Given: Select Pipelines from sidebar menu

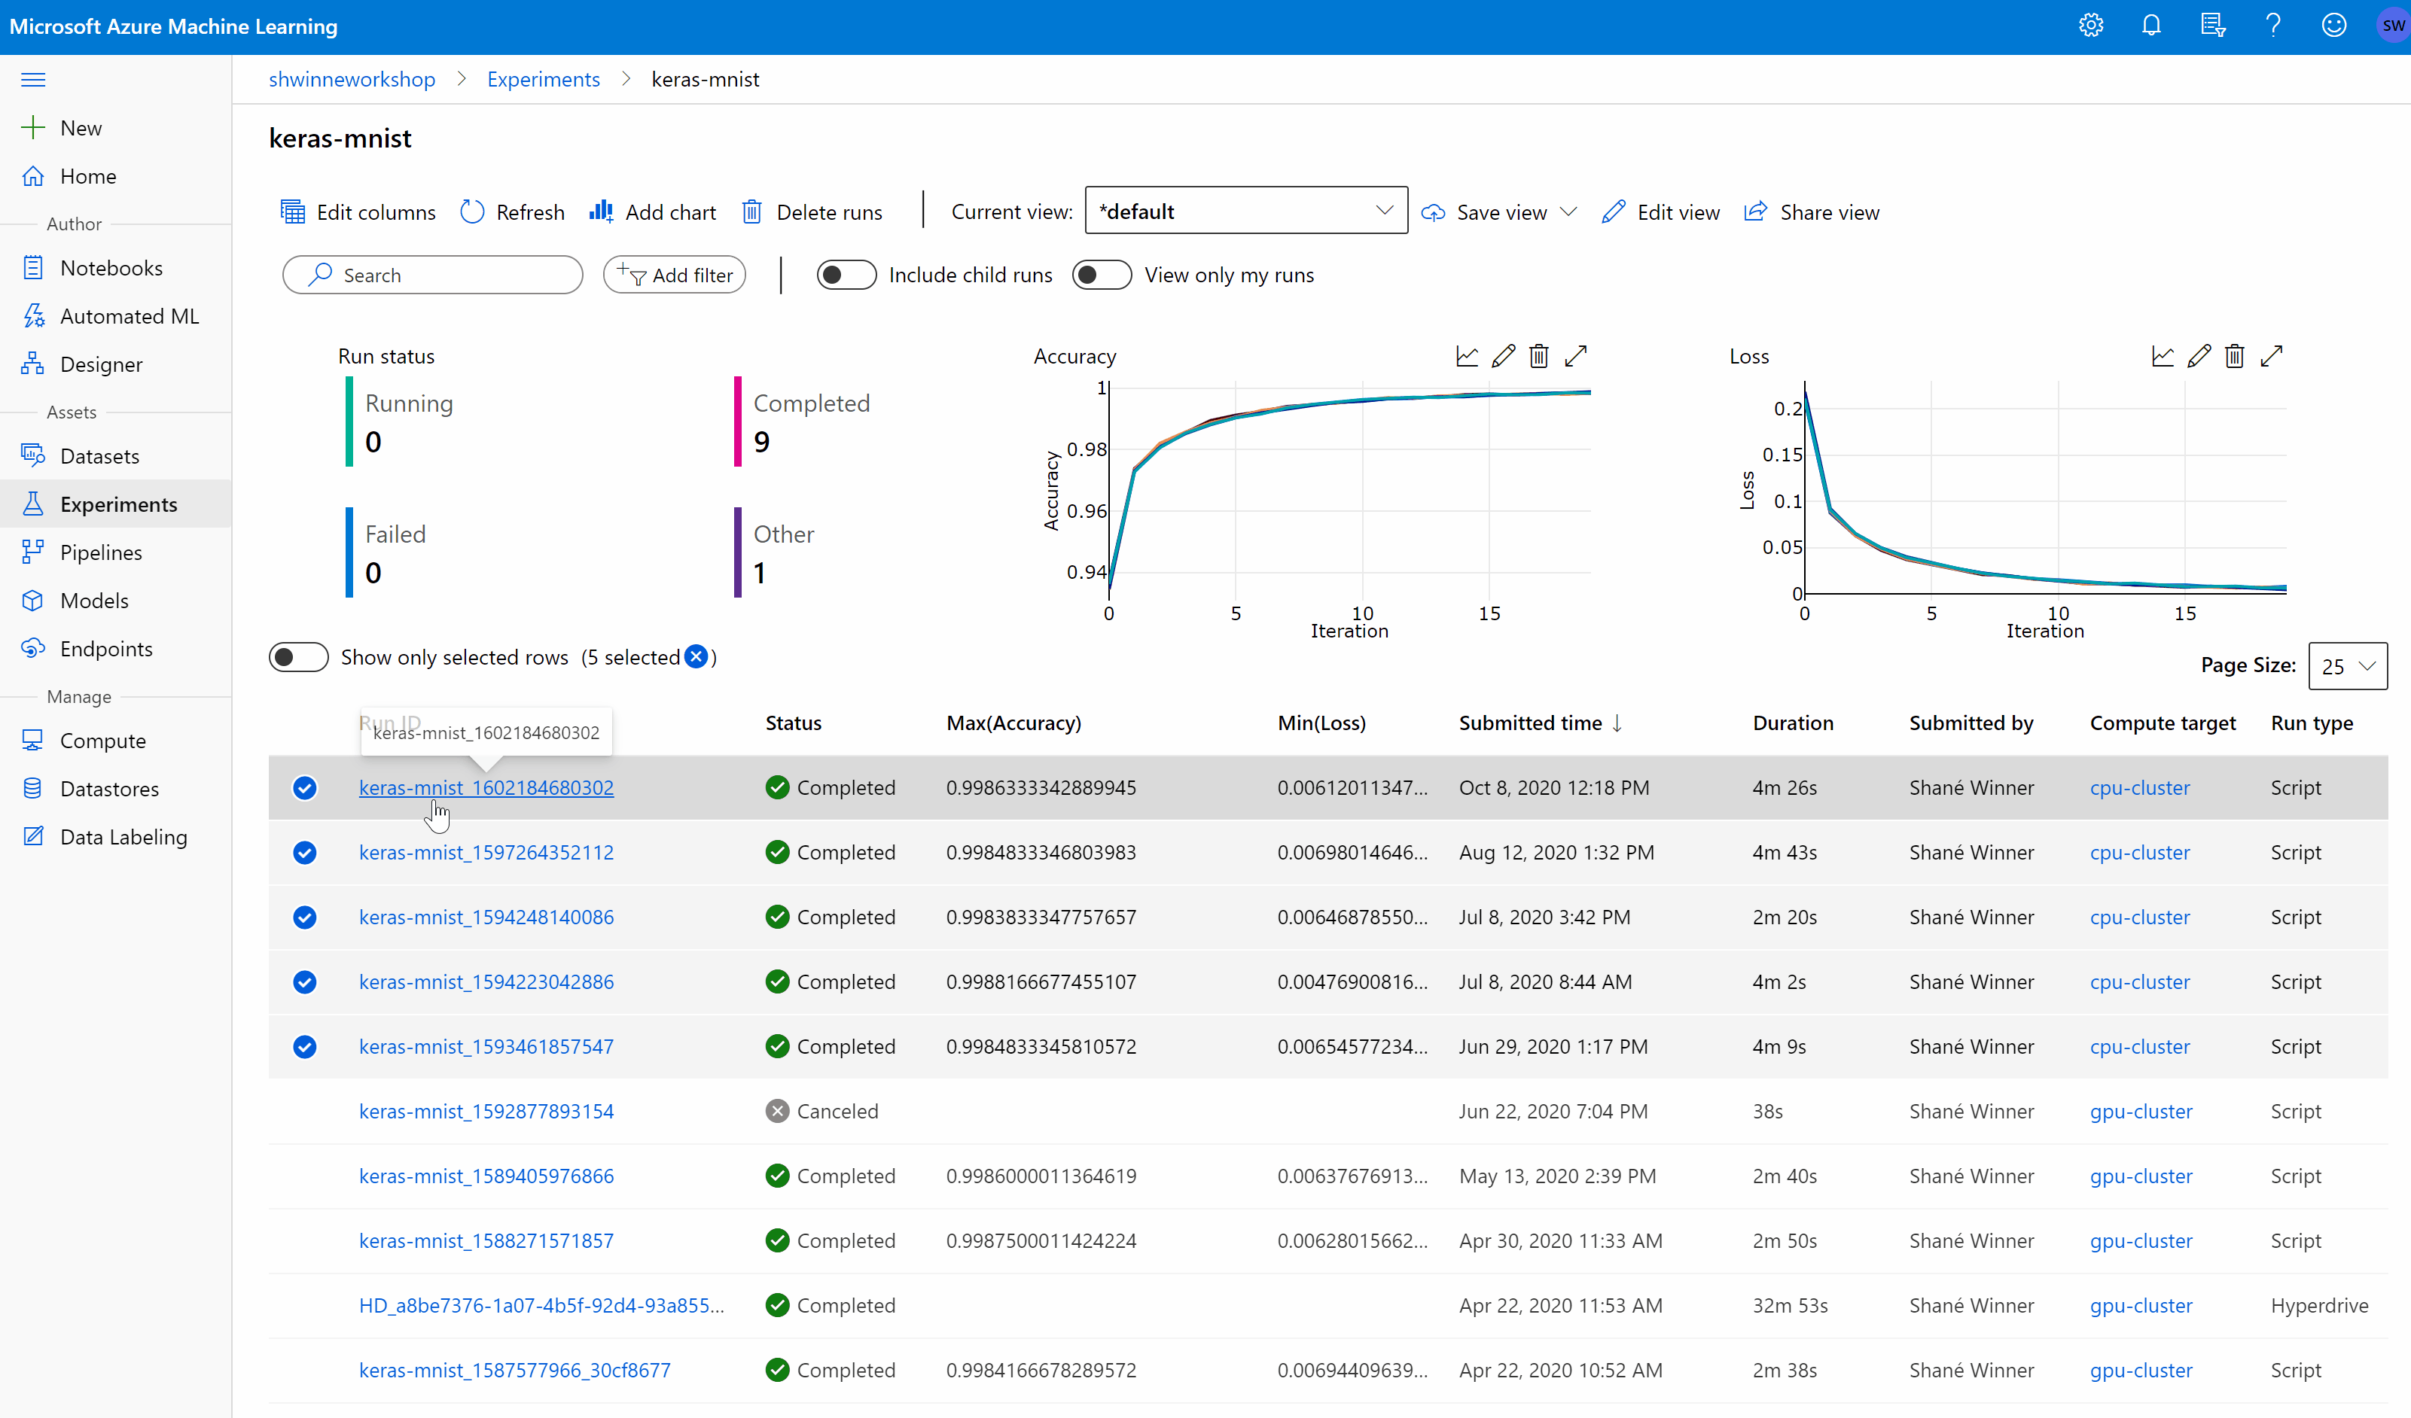Looking at the screenshot, I should tap(98, 552).
